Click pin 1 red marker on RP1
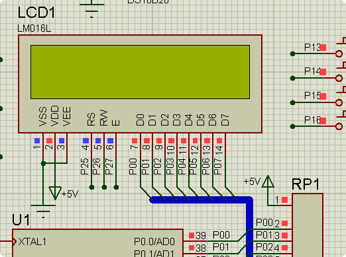This screenshot has height=257, width=346. [284, 200]
